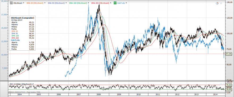Click the 10,000 left axis label
Screen dimensions: 234x97
5,55
